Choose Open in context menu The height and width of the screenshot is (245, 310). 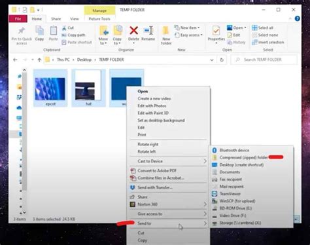click(143, 91)
